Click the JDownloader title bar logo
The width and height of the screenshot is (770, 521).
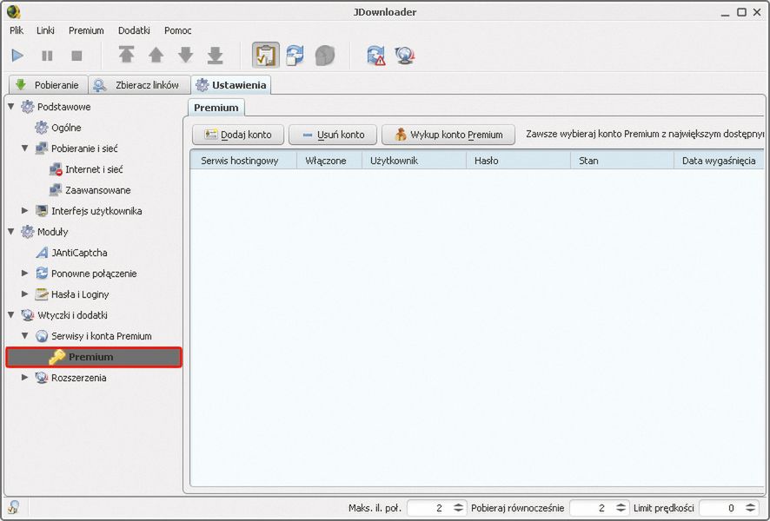13,12
